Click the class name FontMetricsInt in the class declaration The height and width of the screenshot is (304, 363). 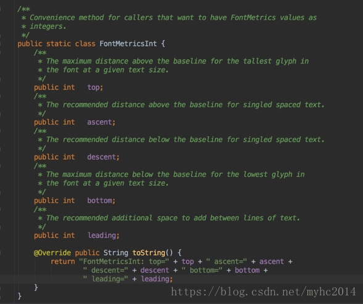click(128, 44)
